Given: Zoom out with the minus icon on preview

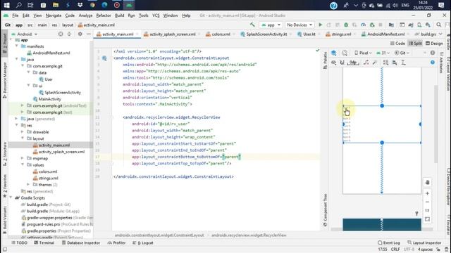Looking at the screenshot, I should coord(428,202).
